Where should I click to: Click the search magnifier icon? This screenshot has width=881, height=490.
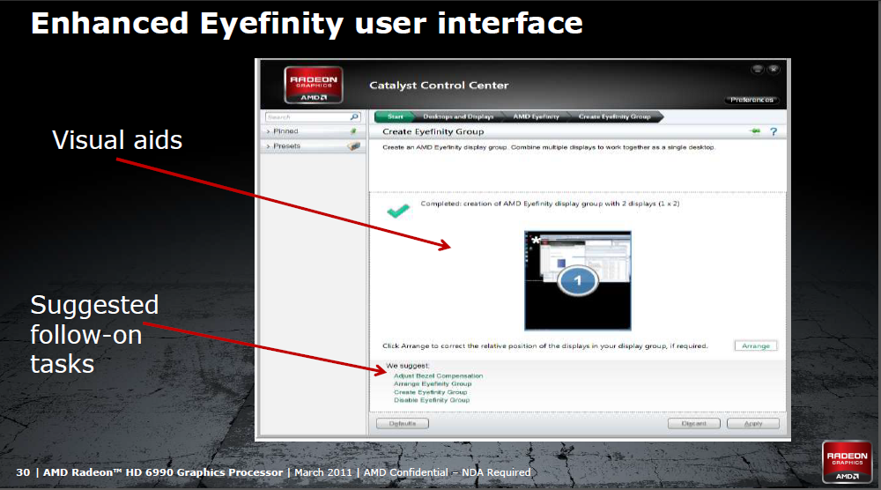coord(354,116)
